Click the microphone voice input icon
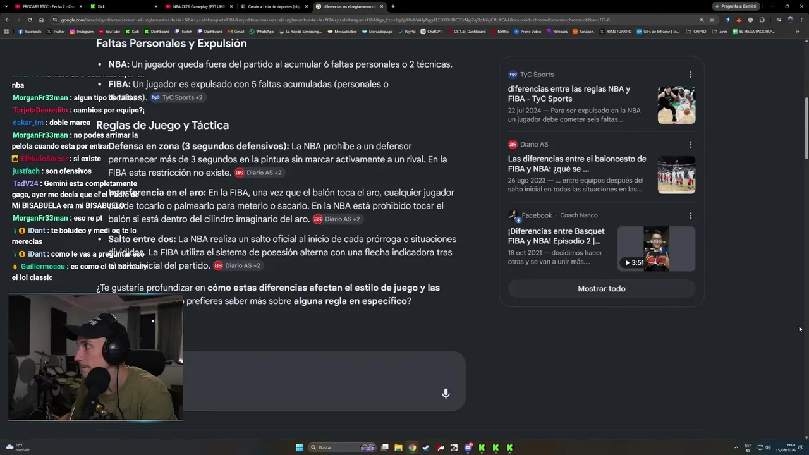The image size is (809, 455). click(x=446, y=394)
